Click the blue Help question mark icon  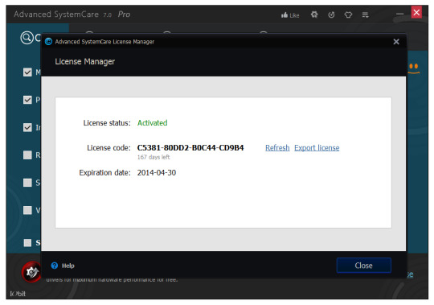tap(55, 266)
